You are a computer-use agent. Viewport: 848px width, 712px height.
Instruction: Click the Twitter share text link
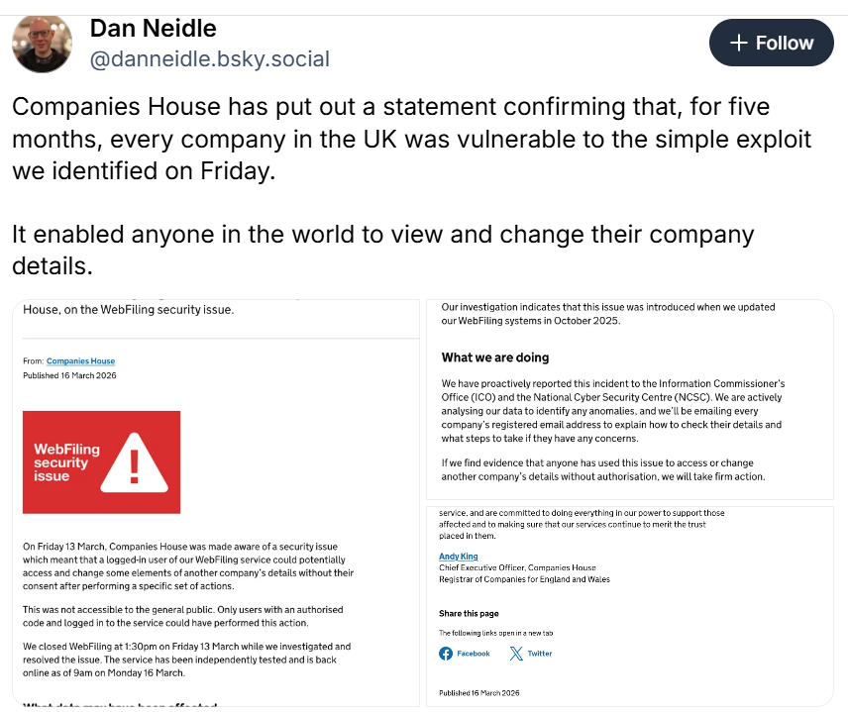540,654
